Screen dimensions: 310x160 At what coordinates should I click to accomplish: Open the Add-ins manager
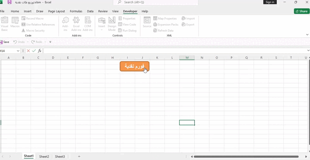65,24
